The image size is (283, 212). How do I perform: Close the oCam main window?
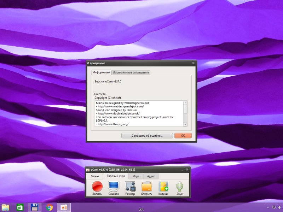point(187,170)
